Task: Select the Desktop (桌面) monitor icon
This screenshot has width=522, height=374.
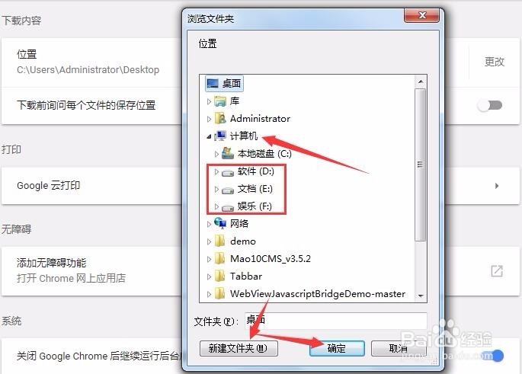Action: (213, 83)
